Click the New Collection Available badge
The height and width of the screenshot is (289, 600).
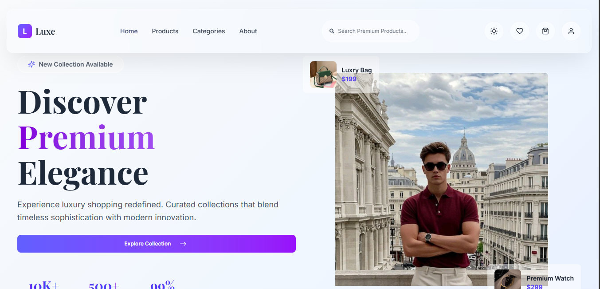tap(71, 64)
